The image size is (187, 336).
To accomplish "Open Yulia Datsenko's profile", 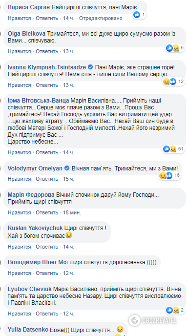I will click(28, 329).
